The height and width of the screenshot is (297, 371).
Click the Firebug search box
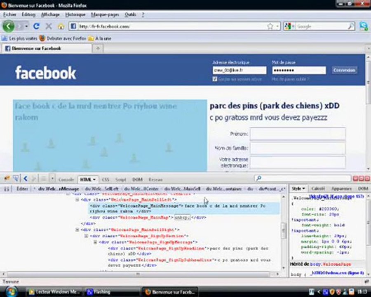point(303,178)
